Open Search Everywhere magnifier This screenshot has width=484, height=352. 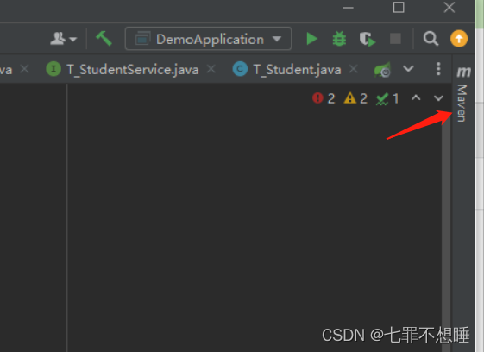pyautogui.click(x=431, y=39)
